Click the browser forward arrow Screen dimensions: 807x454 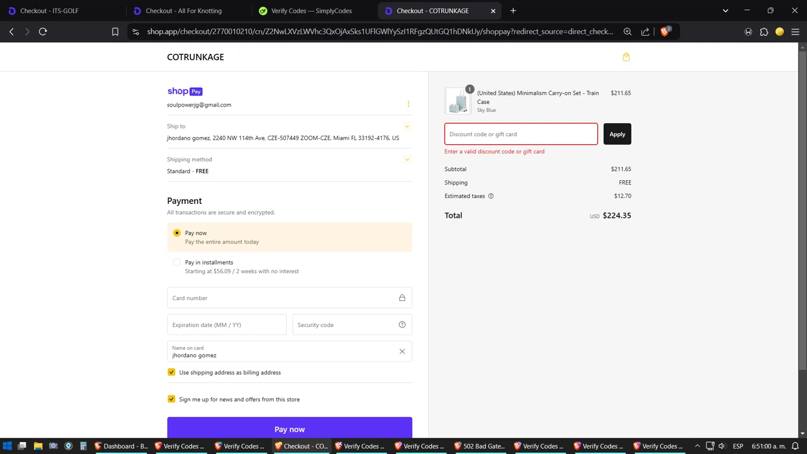(27, 32)
